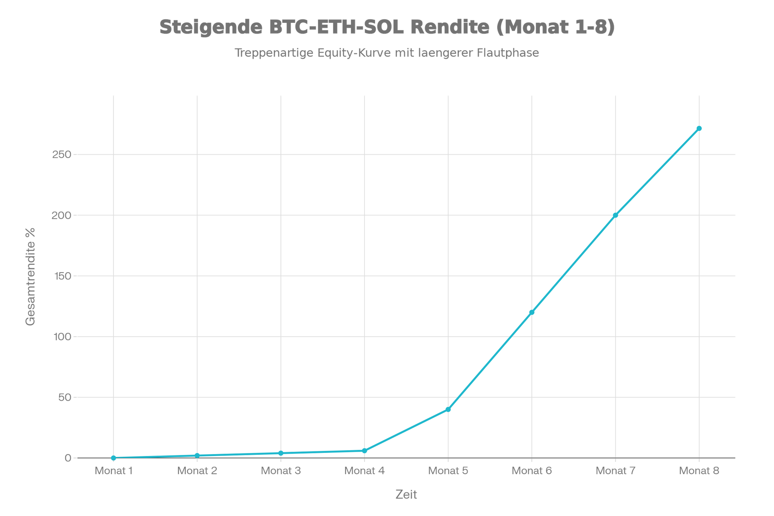This screenshot has width=774, height=516.
Task: Select the Monat 7 data point at 200
Action: coord(615,215)
